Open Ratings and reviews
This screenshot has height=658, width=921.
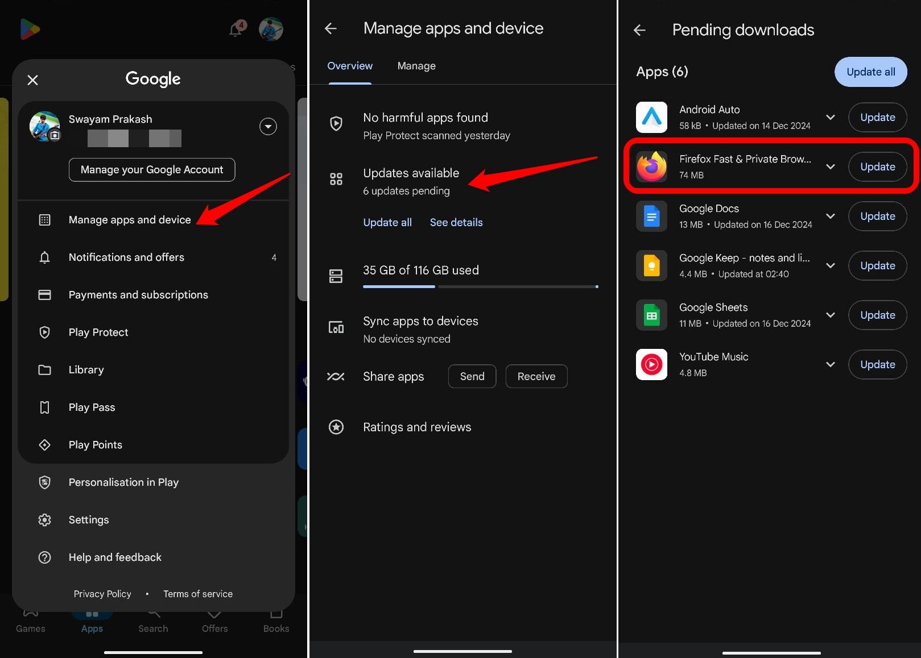(x=463, y=427)
